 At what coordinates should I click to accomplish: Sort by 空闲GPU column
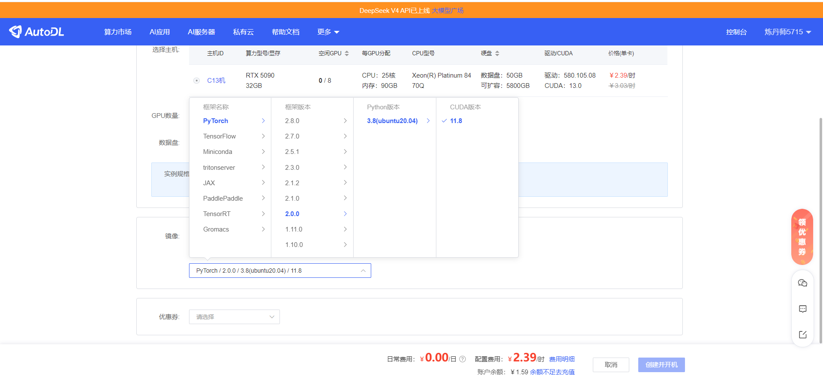click(347, 53)
